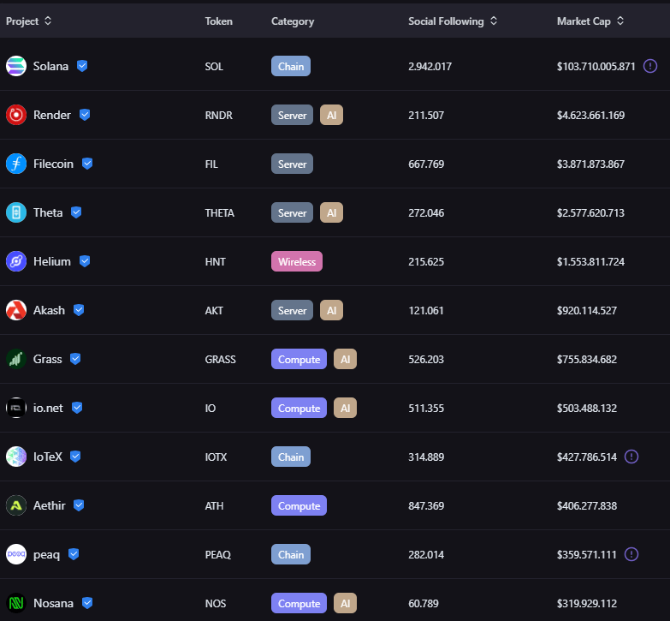670x621 pixels.
Task: Click the GRASS token cell
Action: pyautogui.click(x=221, y=359)
